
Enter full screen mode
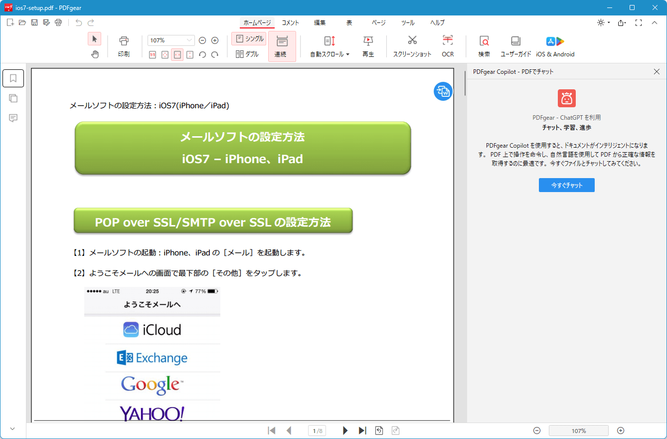[639, 22]
